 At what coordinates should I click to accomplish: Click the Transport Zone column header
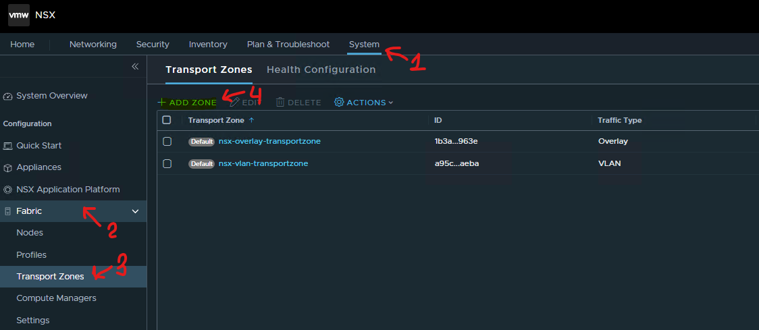pos(216,120)
